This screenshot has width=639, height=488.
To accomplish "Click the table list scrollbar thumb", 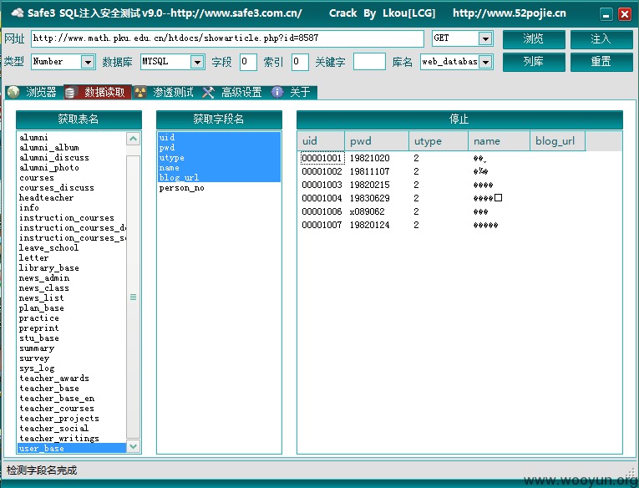I will point(134,297).
